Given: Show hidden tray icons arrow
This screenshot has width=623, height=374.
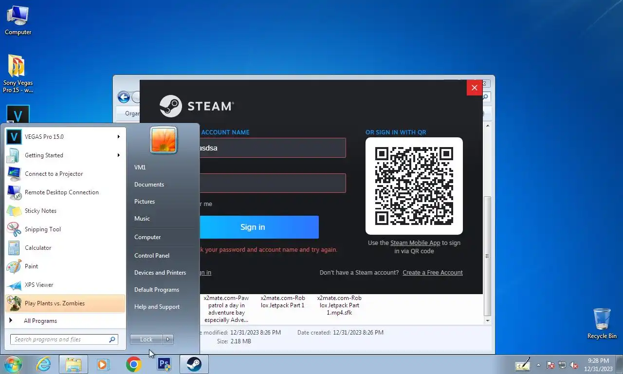Looking at the screenshot, I should [538, 365].
